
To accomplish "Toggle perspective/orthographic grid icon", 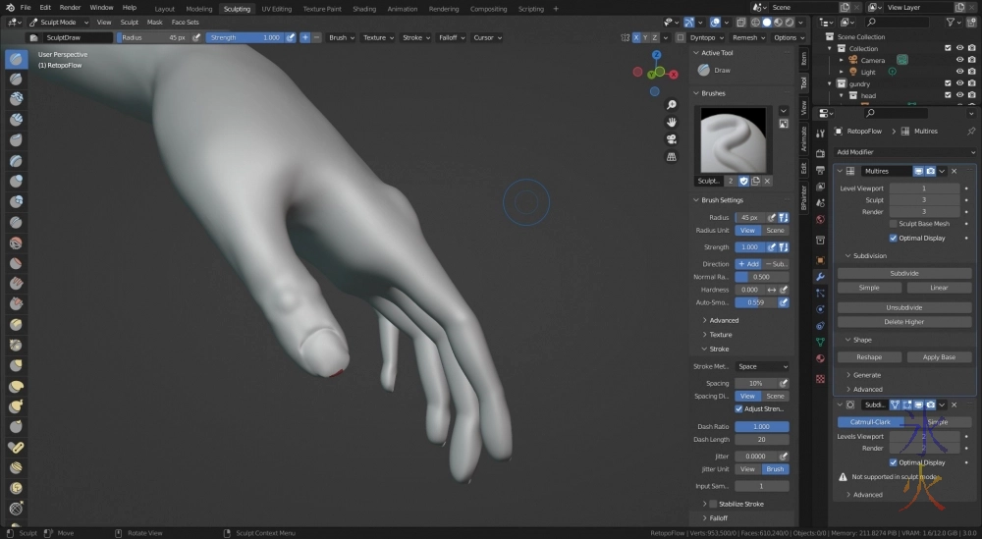I will click(x=671, y=156).
